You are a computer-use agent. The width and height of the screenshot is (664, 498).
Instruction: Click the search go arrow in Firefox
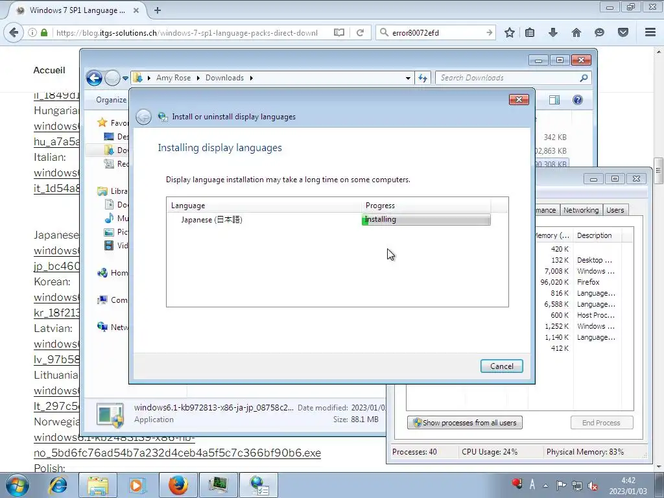tap(489, 32)
